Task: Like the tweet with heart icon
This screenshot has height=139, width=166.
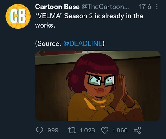Action: click(105, 130)
